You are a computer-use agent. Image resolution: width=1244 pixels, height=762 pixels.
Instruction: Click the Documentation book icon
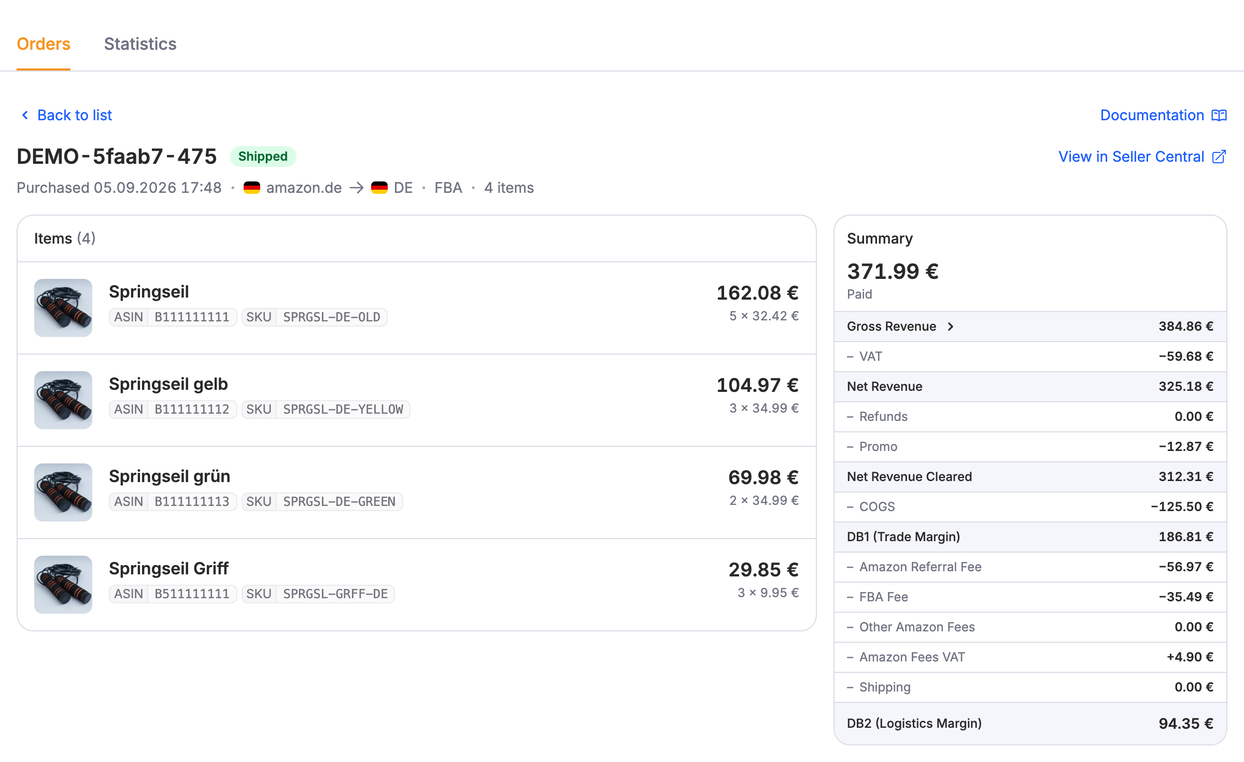1219,115
